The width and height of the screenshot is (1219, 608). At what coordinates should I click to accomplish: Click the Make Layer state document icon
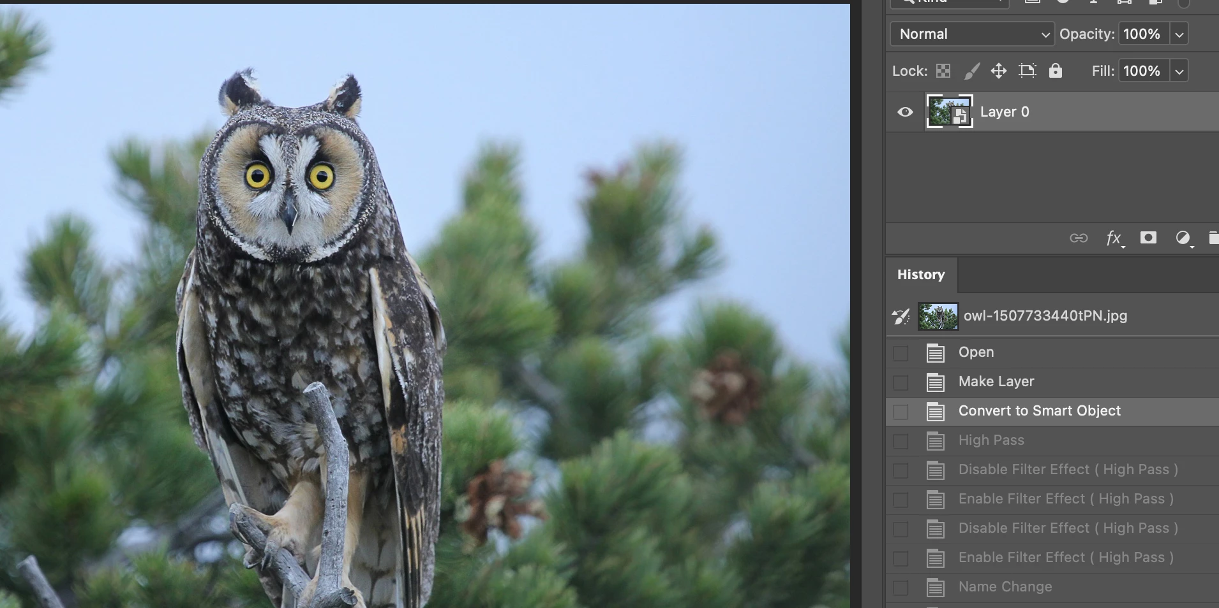[x=936, y=382]
